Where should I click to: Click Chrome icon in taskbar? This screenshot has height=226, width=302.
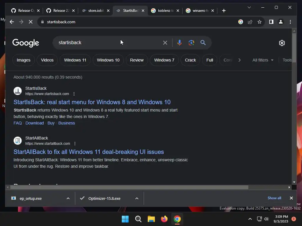pyautogui.click(x=177, y=219)
